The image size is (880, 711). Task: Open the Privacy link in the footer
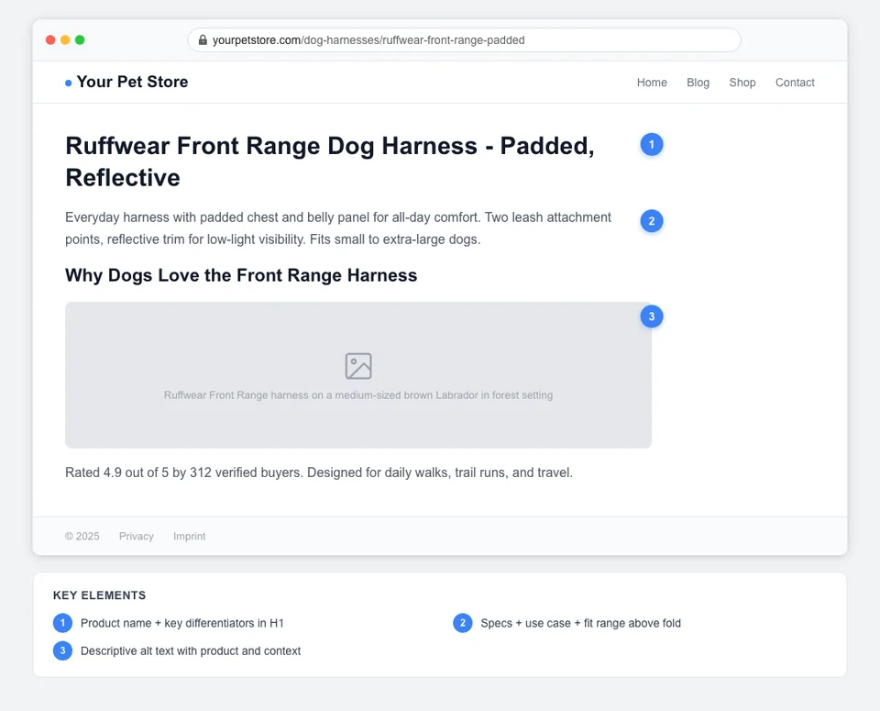coord(136,536)
